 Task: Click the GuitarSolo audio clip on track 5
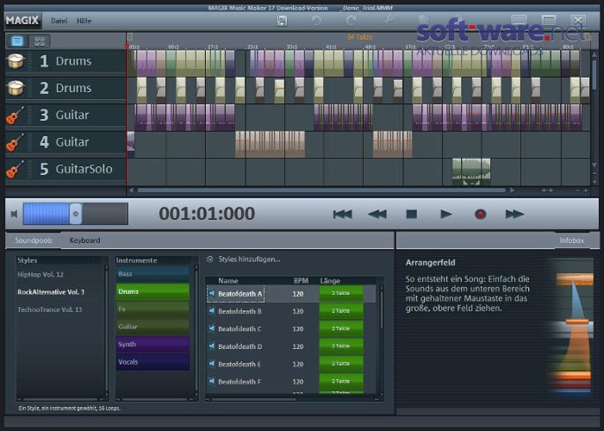471,172
